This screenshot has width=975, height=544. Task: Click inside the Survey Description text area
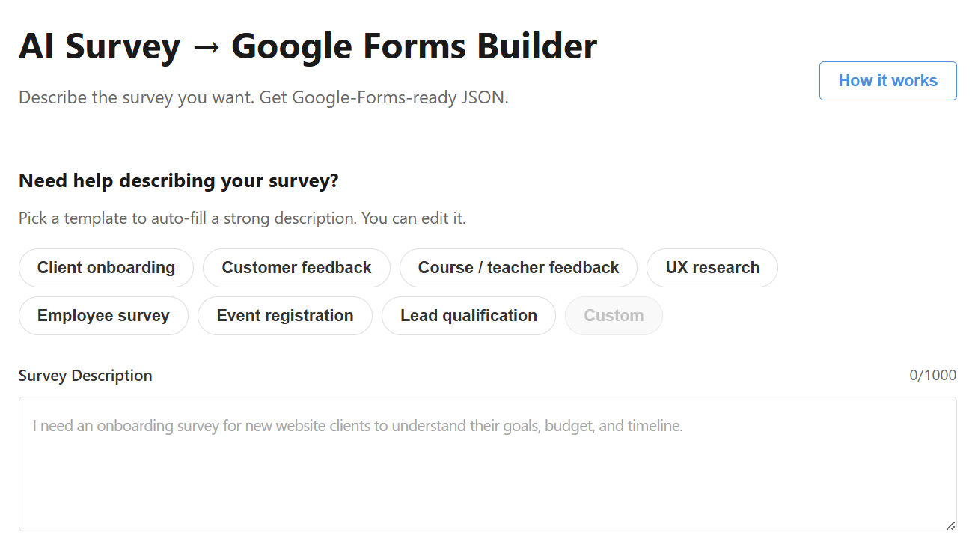[486, 464]
